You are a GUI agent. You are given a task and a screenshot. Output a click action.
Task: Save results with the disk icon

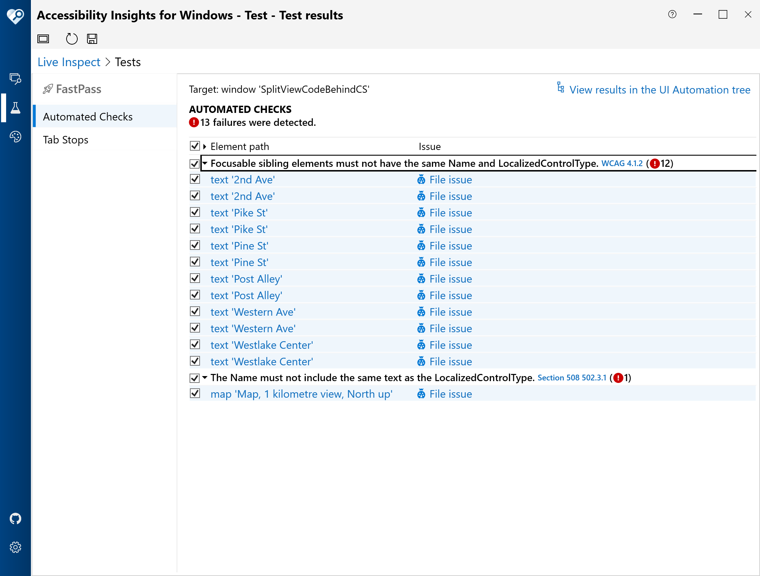pyautogui.click(x=92, y=39)
